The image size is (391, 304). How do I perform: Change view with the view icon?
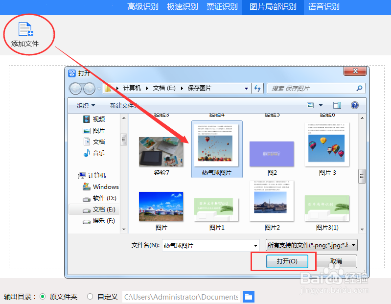(x=310, y=105)
